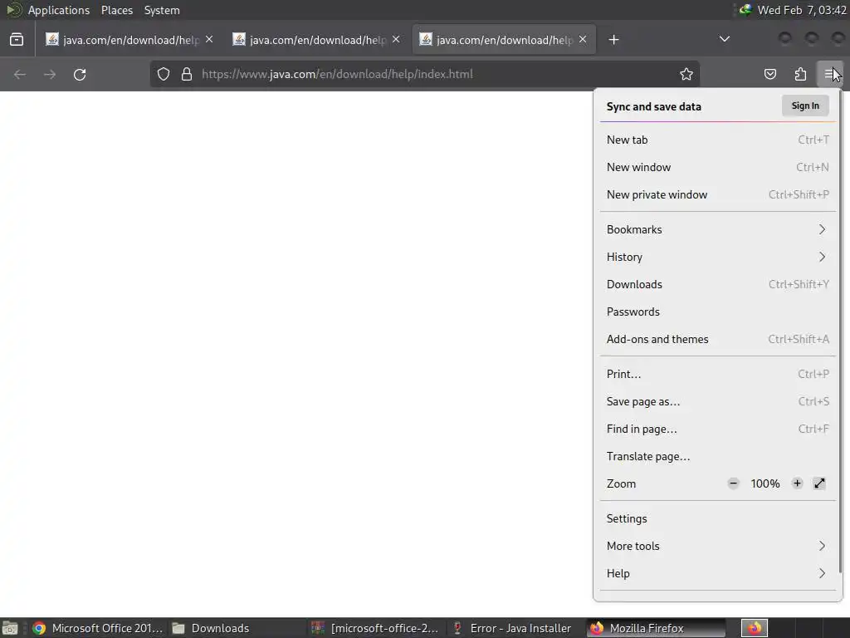The image size is (850, 638).
Task: Open a New private window
Action: [718, 194]
